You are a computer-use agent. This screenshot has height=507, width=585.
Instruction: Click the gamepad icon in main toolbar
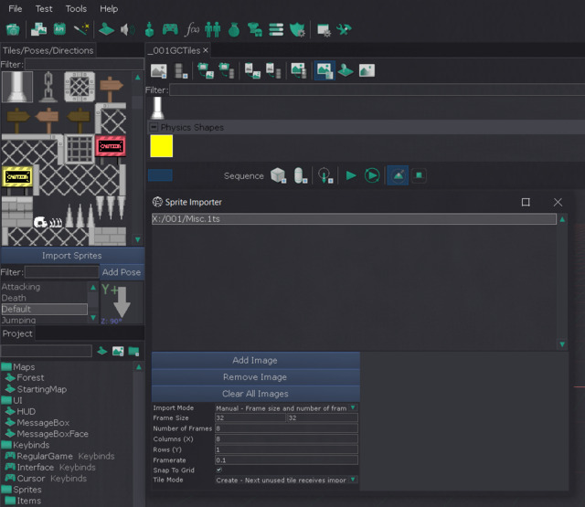pos(170,29)
